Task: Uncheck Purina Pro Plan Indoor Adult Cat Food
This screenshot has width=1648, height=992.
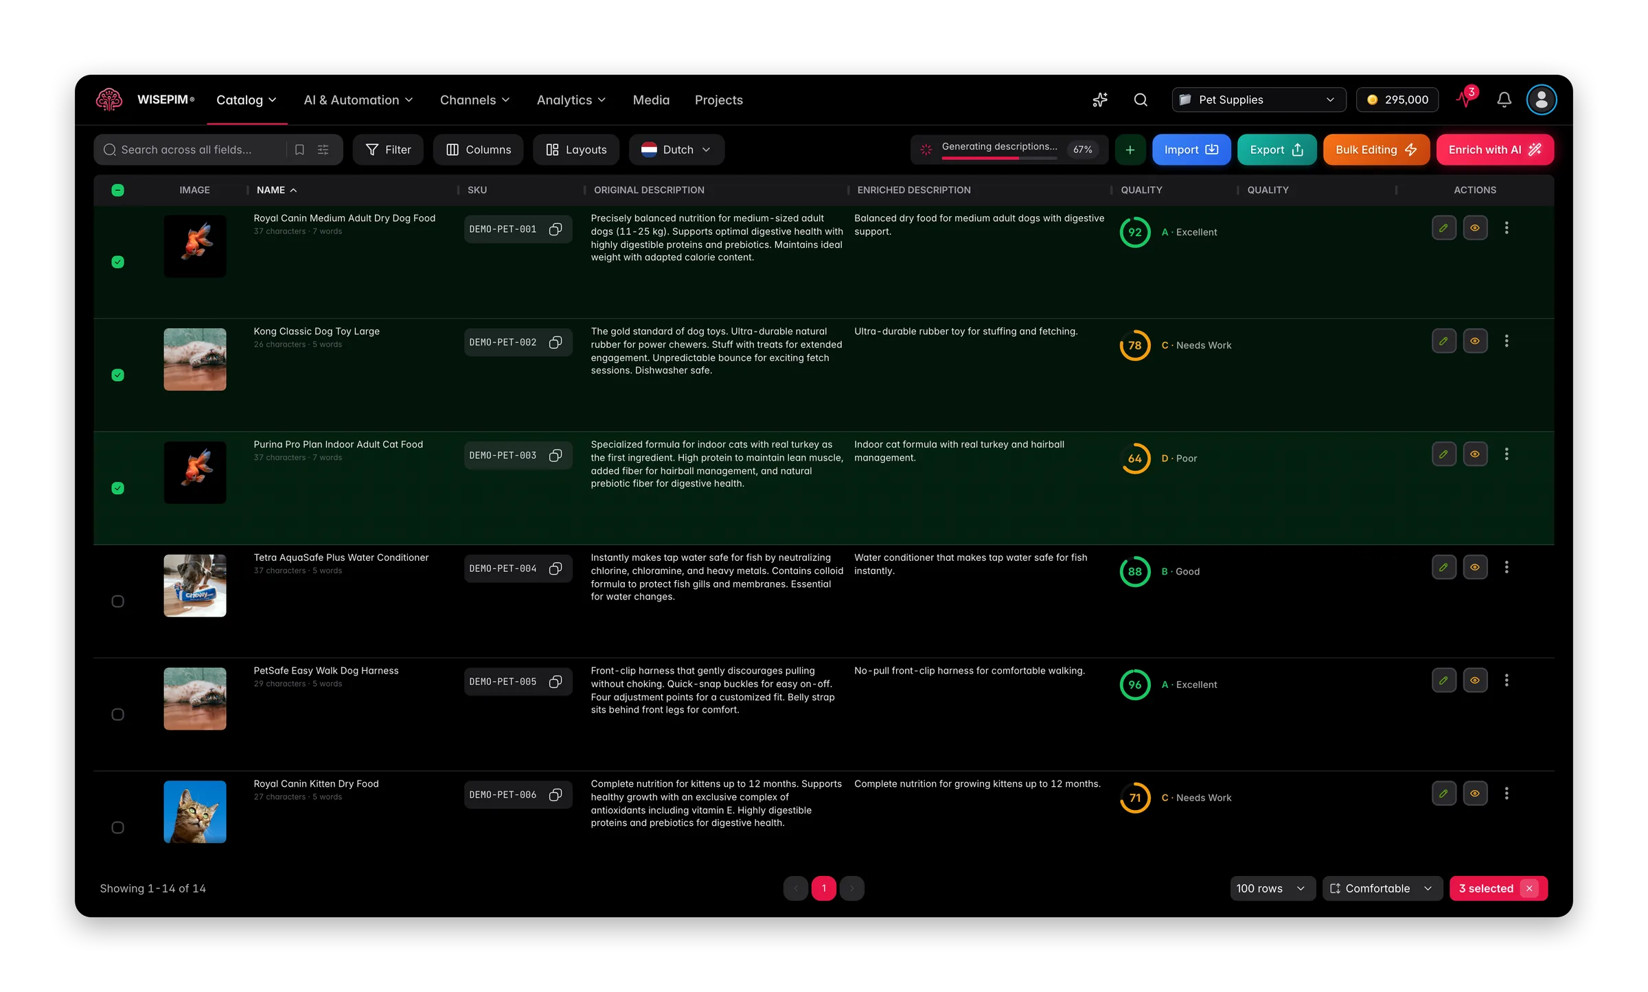Action: tap(118, 488)
